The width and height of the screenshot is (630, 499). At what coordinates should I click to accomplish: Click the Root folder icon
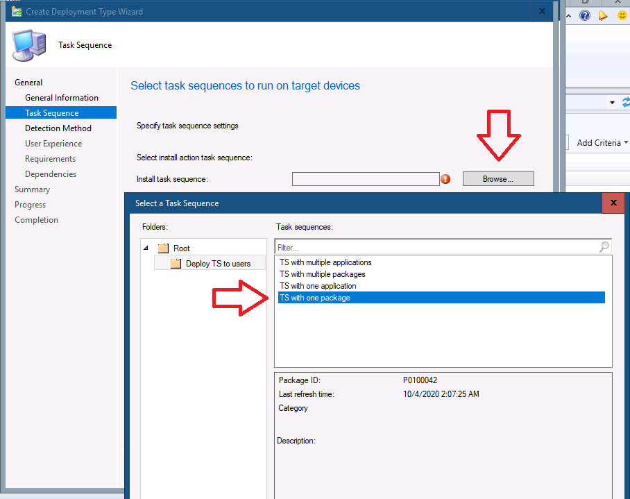pyautogui.click(x=163, y=248)
